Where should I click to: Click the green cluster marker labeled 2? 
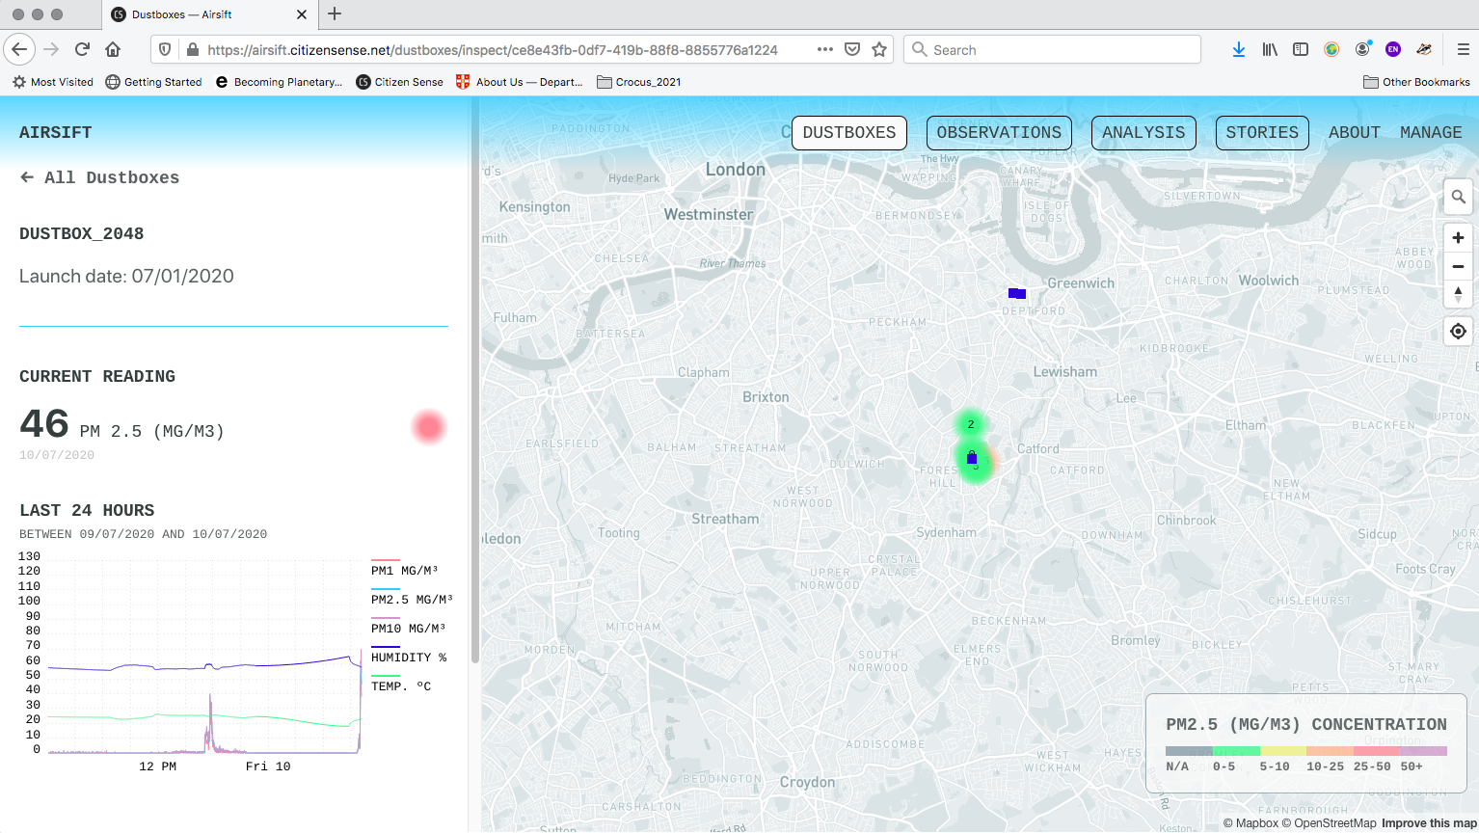coord(971,424)
